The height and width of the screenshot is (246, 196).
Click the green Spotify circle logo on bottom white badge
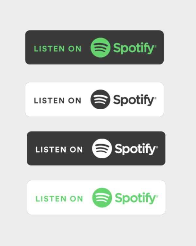[x=102, y=197]
